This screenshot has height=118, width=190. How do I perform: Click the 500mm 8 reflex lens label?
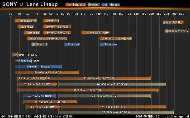click(x=173, y=22)
